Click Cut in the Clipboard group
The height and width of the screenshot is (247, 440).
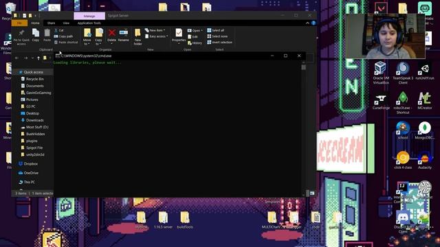pos(59,30)
